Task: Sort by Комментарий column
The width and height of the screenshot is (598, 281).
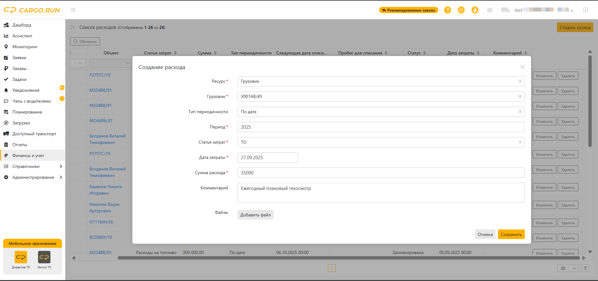Action: point(526,53)
